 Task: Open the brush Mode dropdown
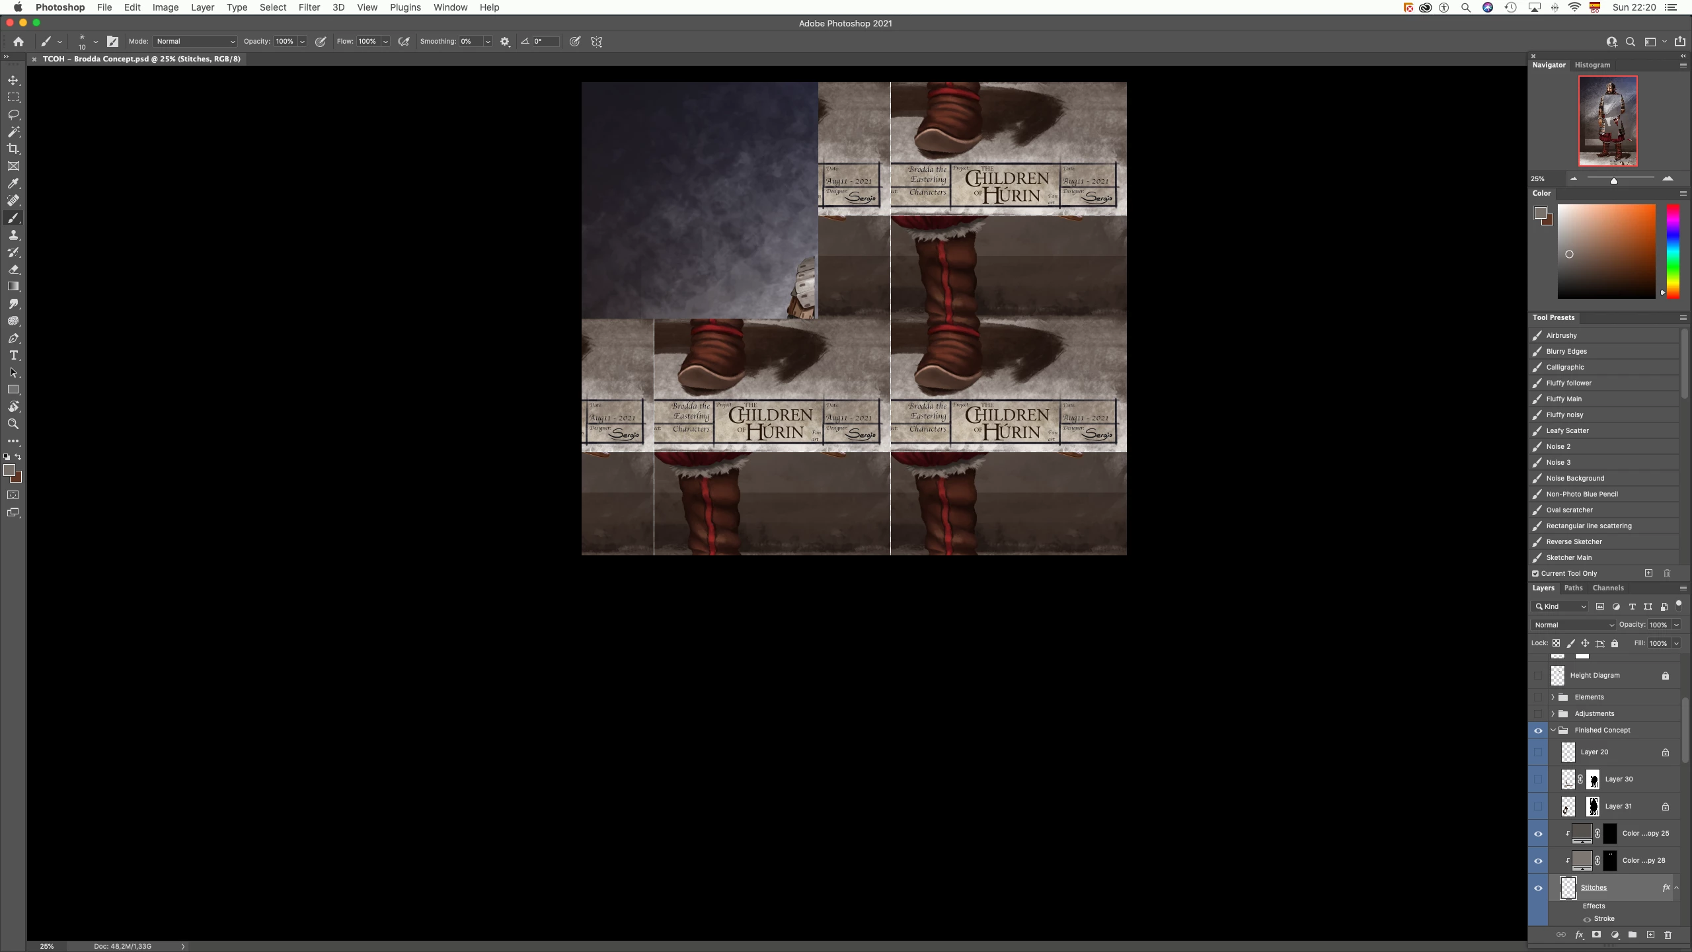[195, 41]
